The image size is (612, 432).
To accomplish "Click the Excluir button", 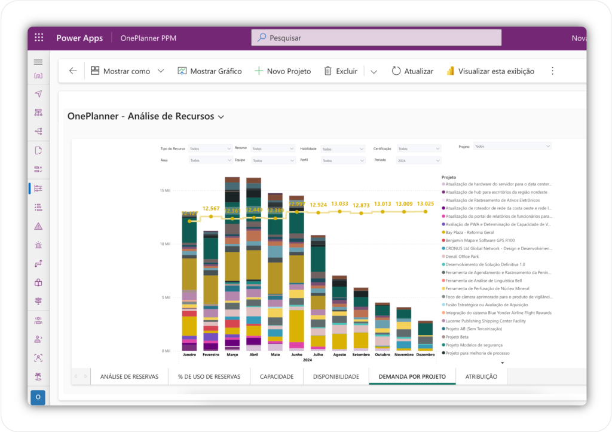I will (341, 71).
